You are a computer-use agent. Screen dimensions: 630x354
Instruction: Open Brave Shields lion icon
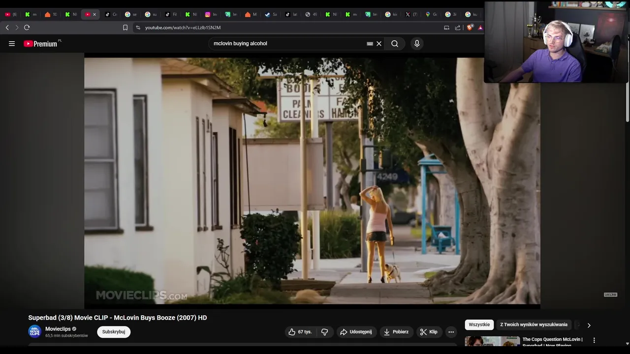[x=469, y=28]
